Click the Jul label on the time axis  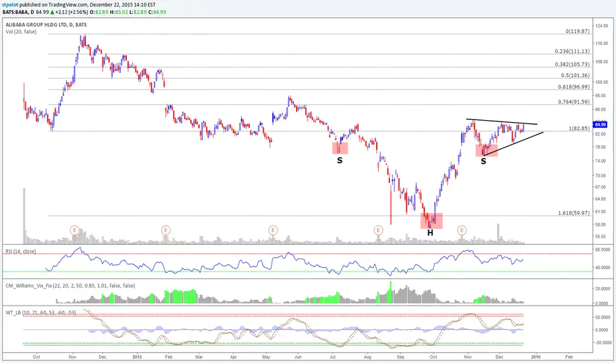pos(332,357)
